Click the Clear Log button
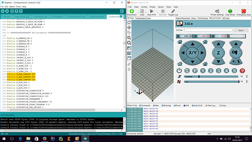252x142 pixels. coord(210,106)
